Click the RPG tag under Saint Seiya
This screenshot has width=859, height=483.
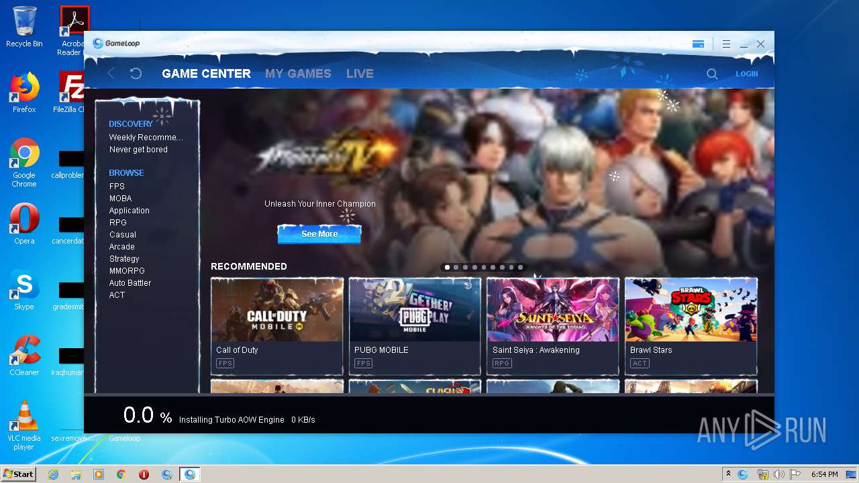click(502, 364)
